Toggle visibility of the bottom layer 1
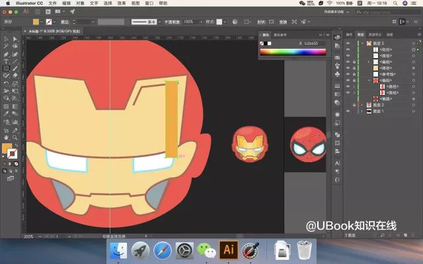 pos(348,111)
